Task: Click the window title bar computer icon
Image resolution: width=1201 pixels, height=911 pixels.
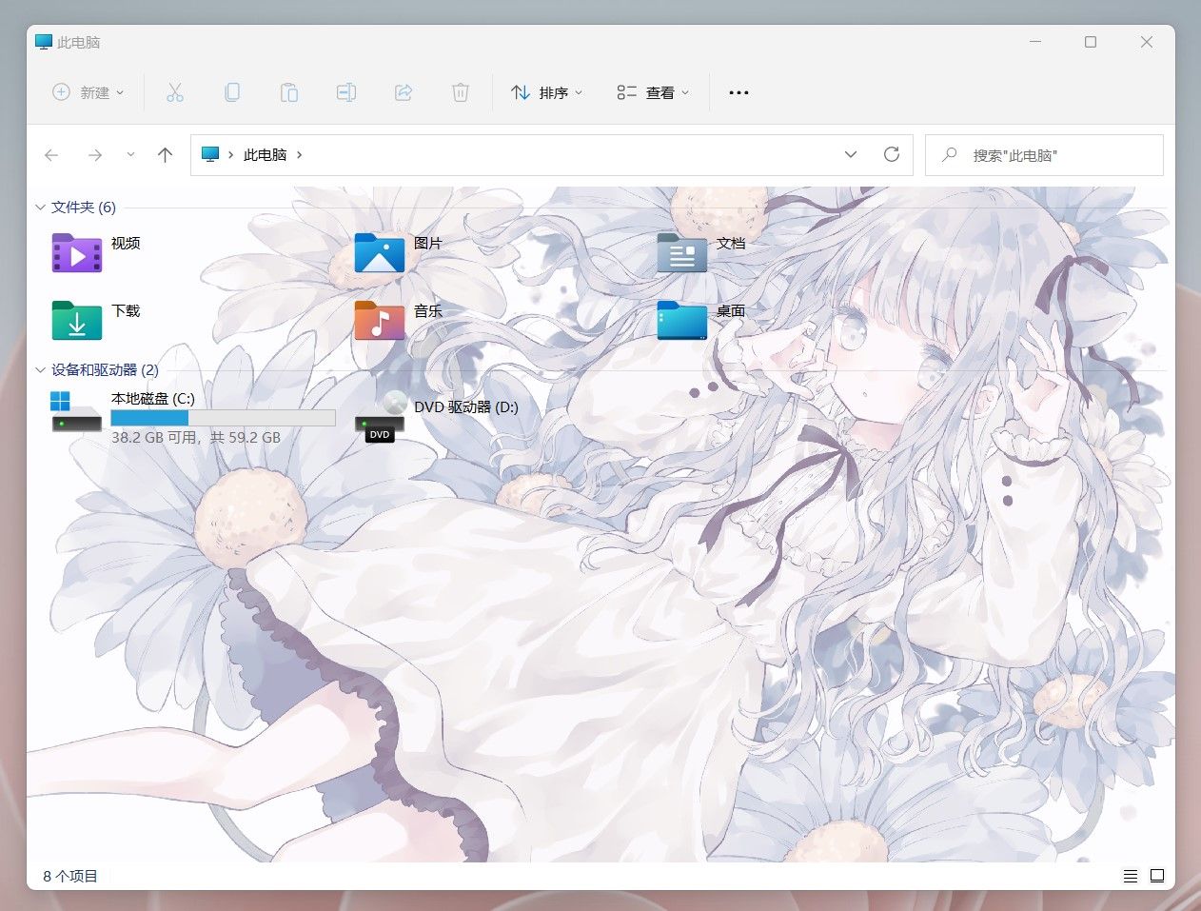Action: pos(43,42)
